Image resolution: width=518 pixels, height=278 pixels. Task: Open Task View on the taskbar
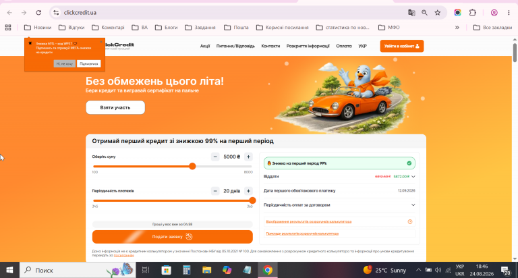click(146, 270)
